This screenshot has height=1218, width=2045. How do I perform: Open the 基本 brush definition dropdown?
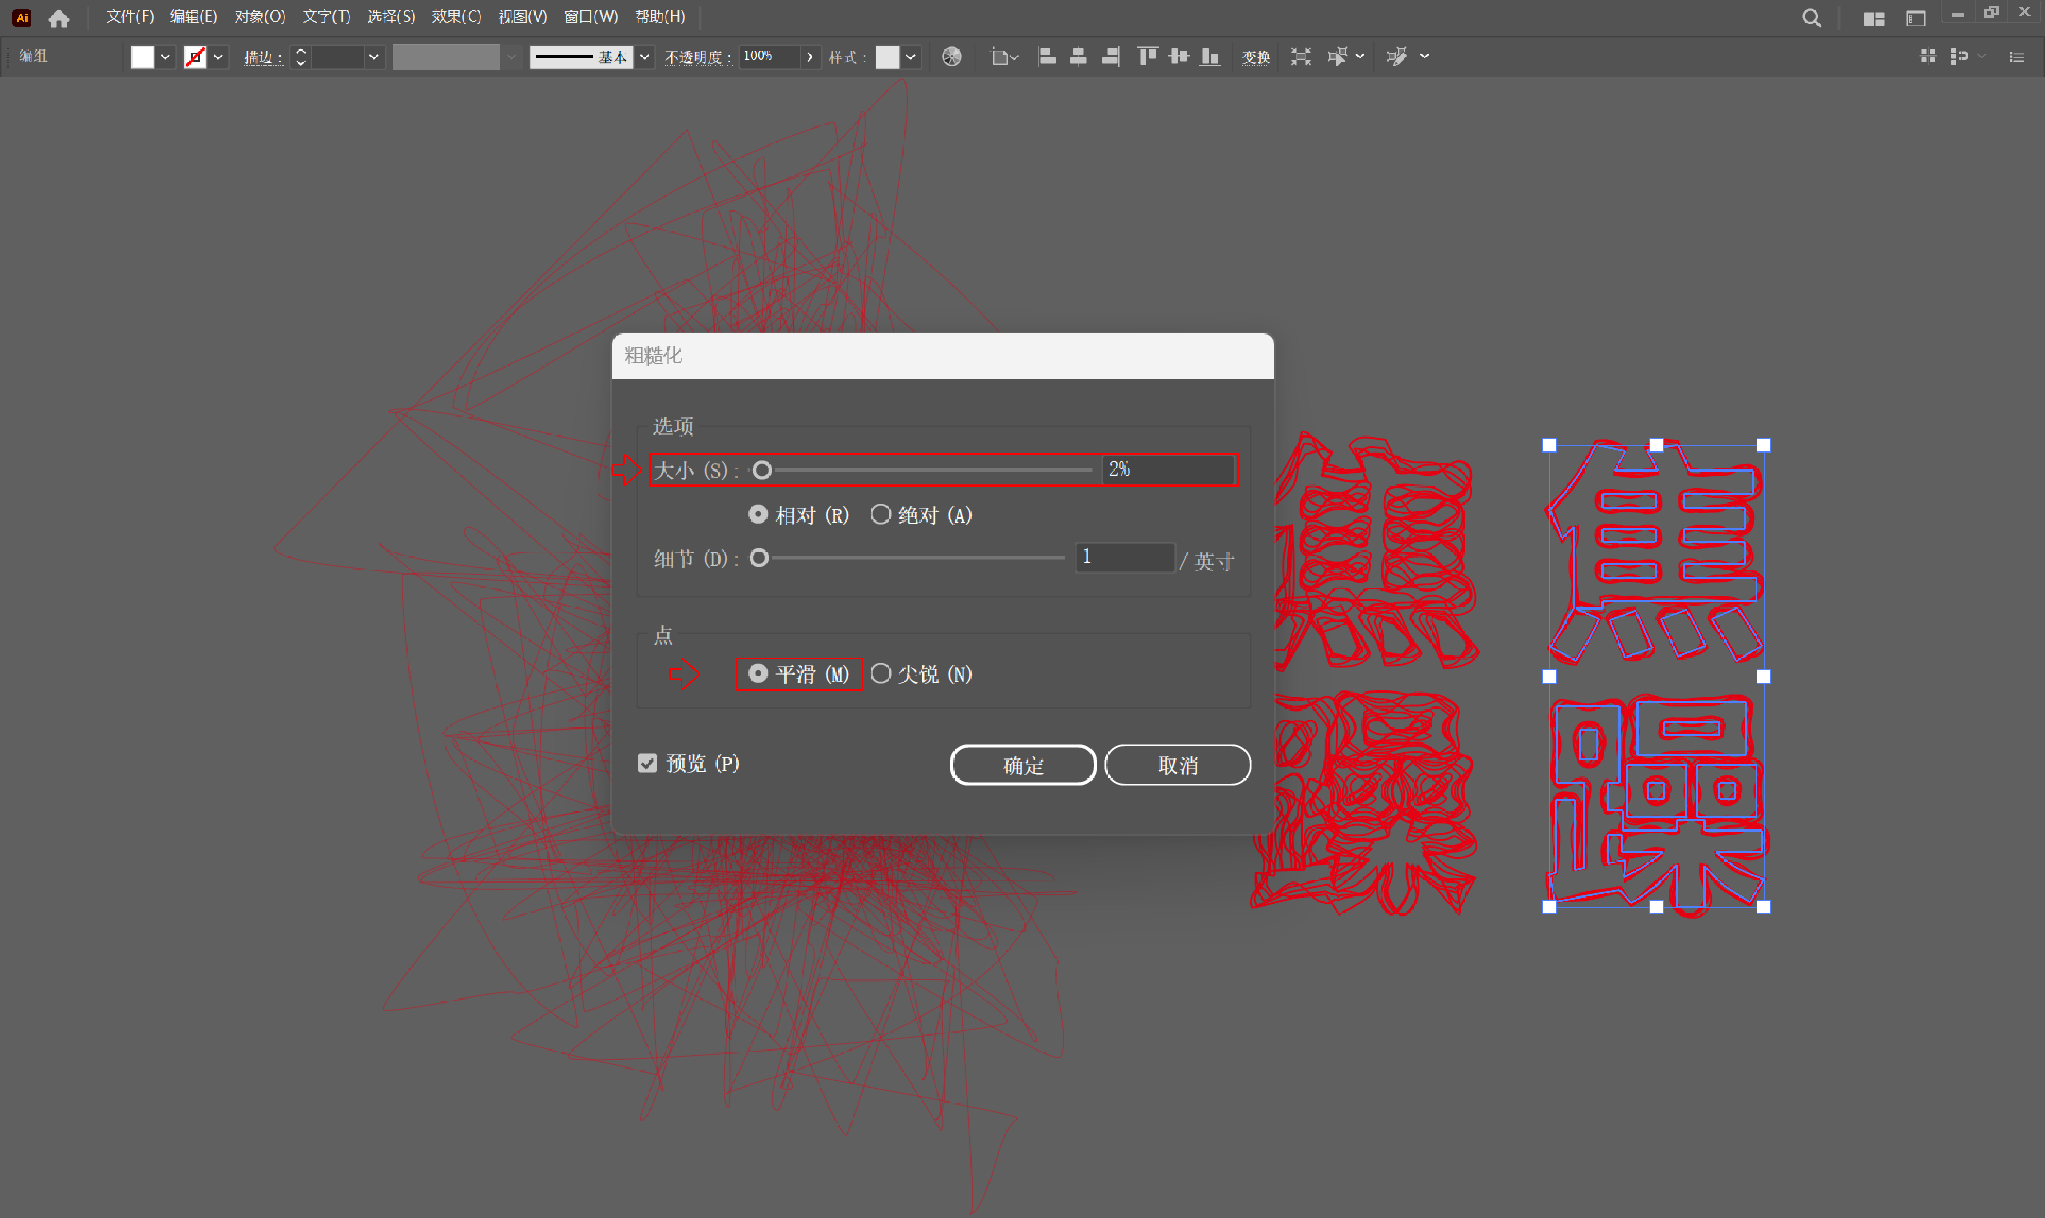coord(644,57)
